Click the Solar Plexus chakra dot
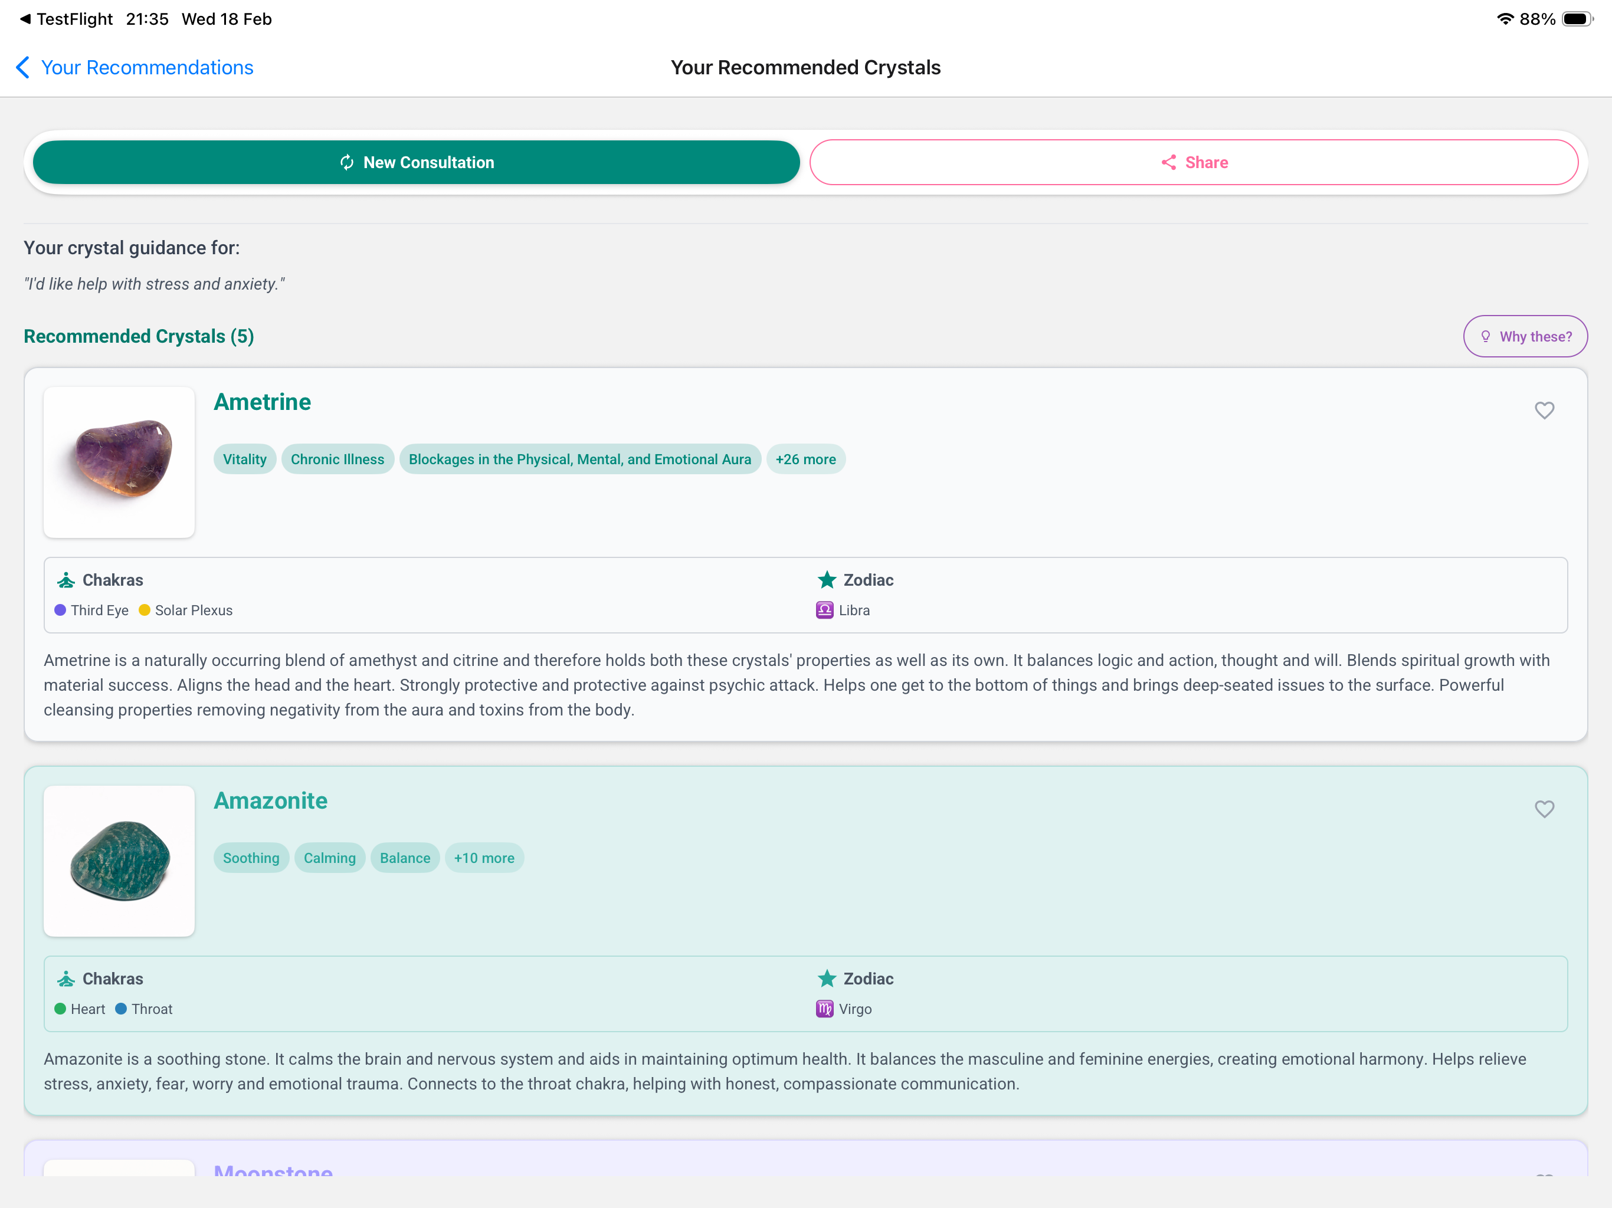 pos(145,610)
